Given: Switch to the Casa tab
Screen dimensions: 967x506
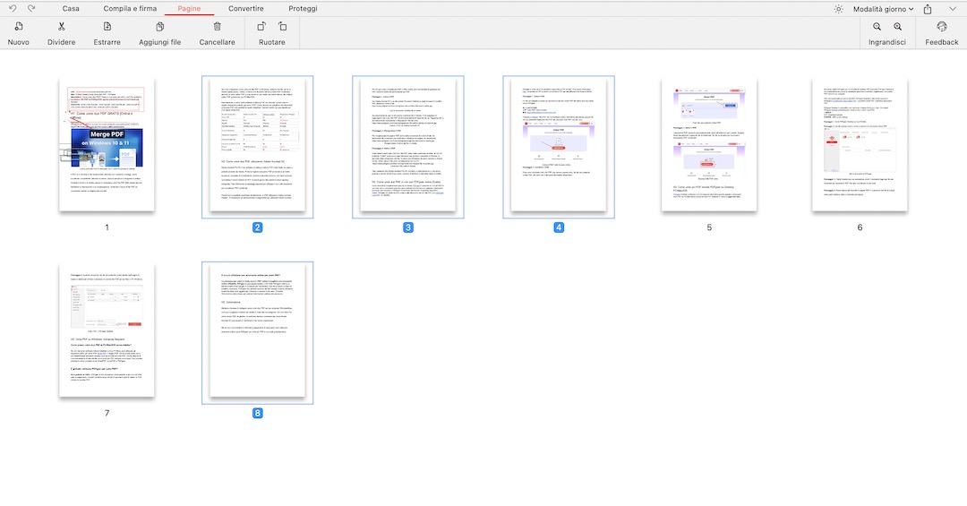Looking at the screenshot, I should pos(71,9).
